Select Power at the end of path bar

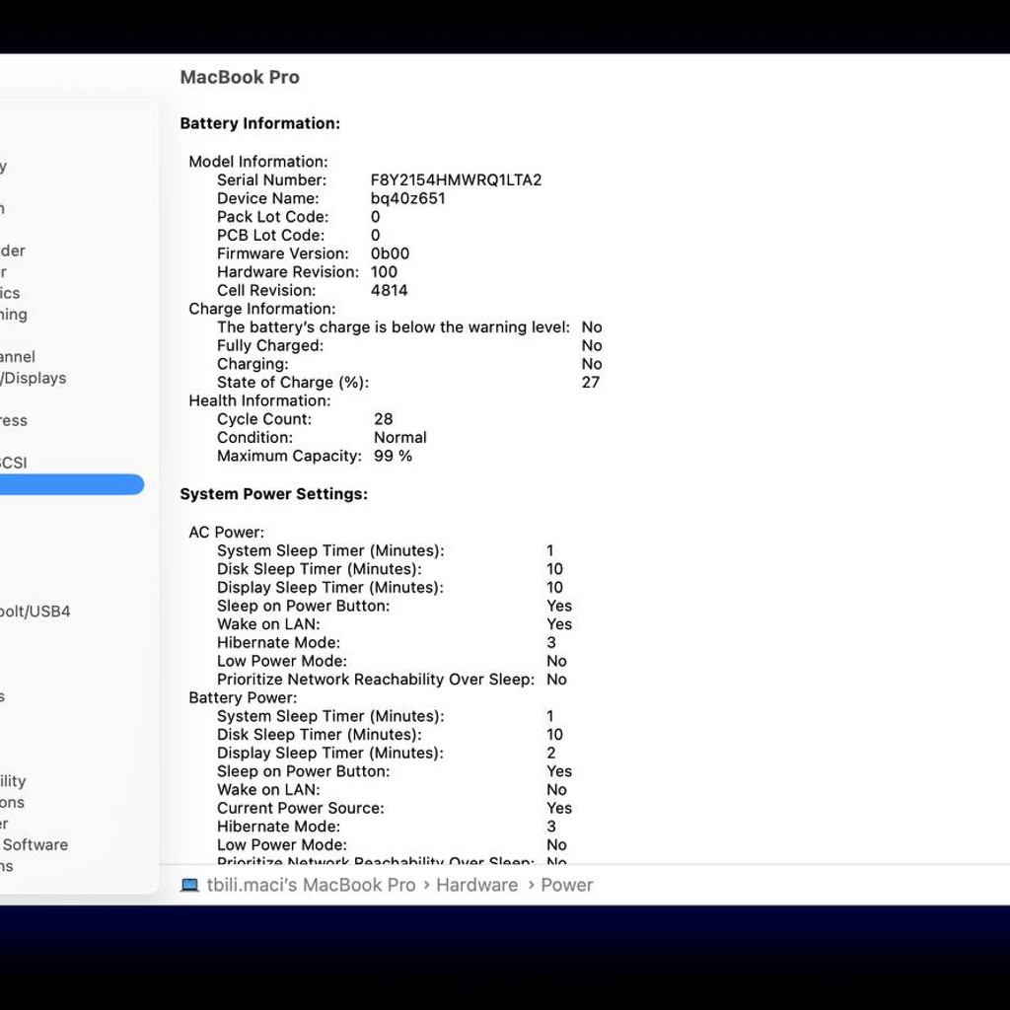tap(567, 885)
